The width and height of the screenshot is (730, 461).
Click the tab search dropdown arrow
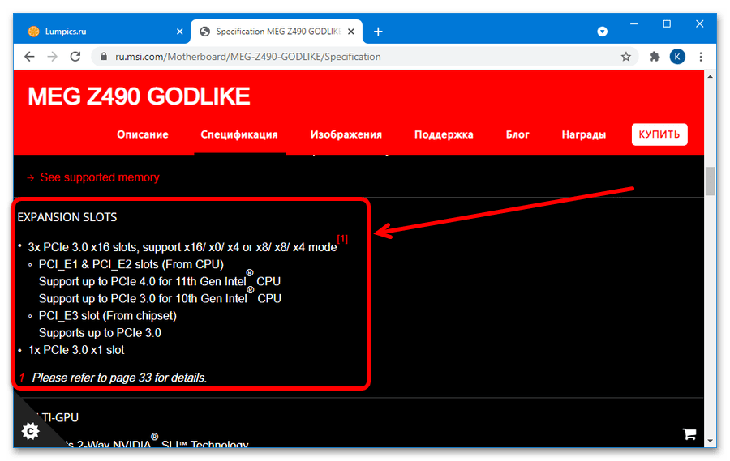pyautogui.click(x=603, y=32)
